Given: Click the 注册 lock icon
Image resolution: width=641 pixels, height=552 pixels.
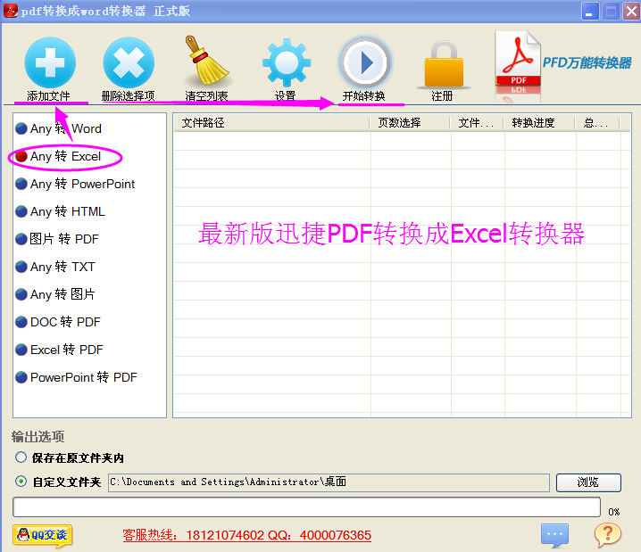Looking at the screenshot, I should [444, 63].
